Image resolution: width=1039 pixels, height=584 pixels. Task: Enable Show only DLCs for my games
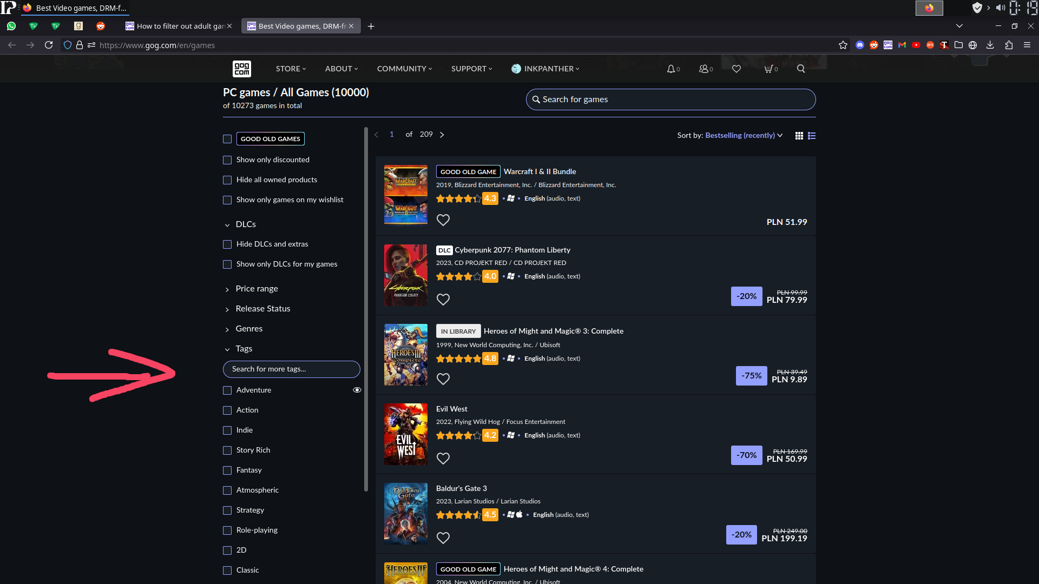point(227,264)
